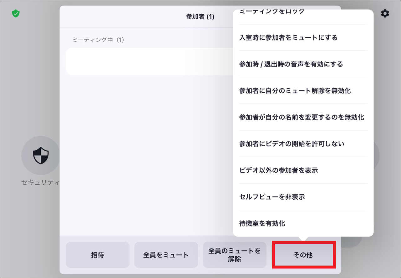This screenshot has height=278, width=401.
Task: Select 参加者に自分のミュート解除を無効化
Action: click(x=303, y=91)
